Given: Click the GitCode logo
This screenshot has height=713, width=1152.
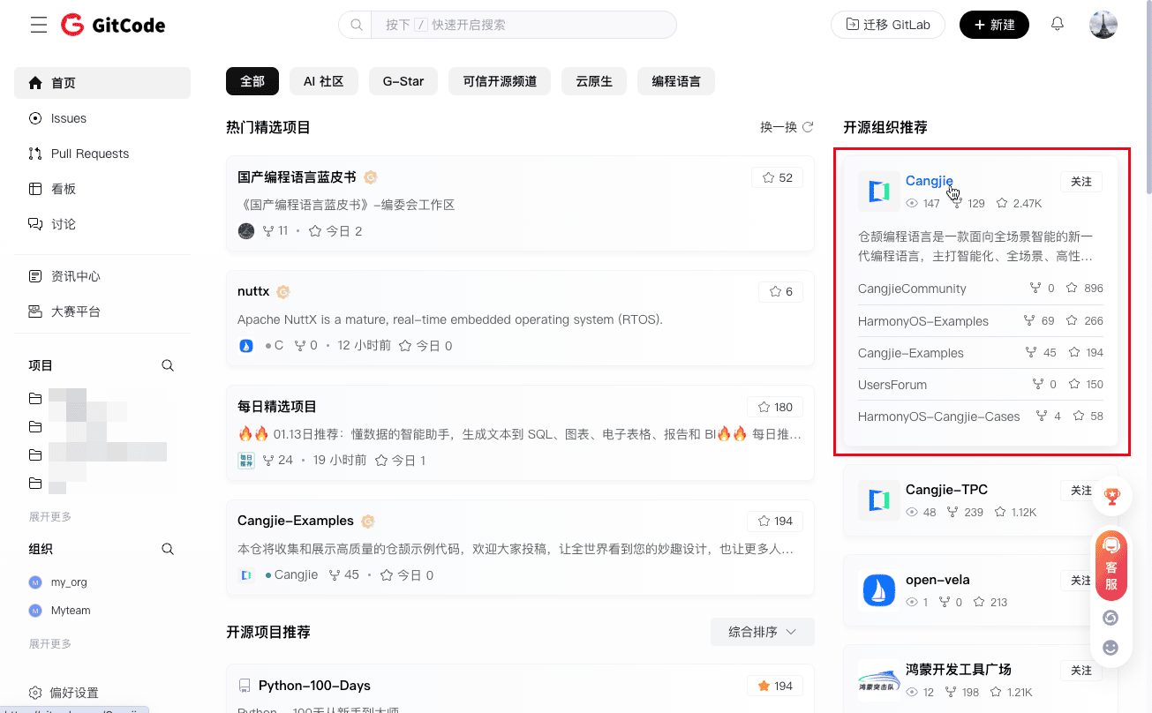Looking at the screenshot, I should [x=113, y=25].
